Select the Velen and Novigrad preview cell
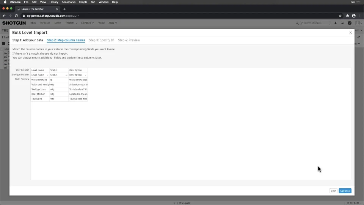The width and height of the screenshot is (364, 205). (x=40, y=85)
